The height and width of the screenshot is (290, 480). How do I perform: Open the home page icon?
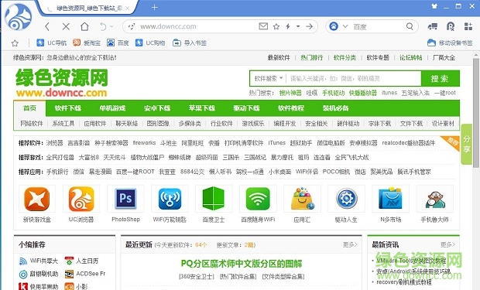[x=84, y=26]
